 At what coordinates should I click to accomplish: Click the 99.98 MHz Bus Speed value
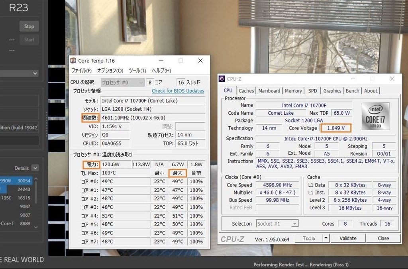pyautogui.click(x=277, y=200)
